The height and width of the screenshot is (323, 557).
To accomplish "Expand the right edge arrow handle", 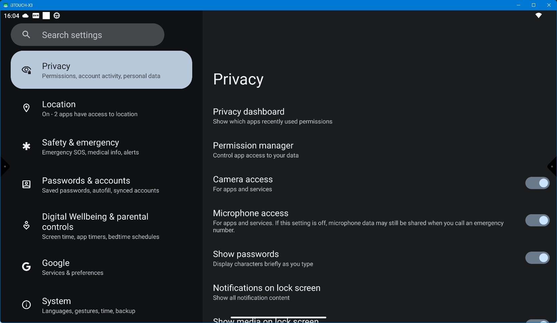I will (552, 167).
